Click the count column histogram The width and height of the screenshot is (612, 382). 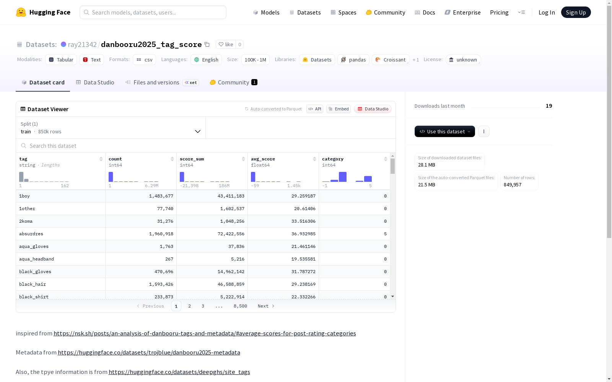[133, 177]
